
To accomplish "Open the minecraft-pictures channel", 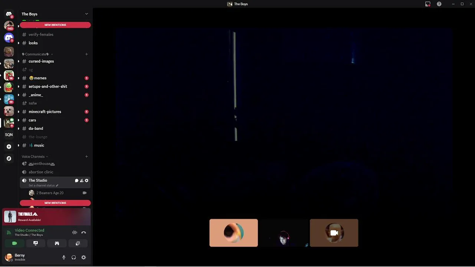I will pos(55,112).
